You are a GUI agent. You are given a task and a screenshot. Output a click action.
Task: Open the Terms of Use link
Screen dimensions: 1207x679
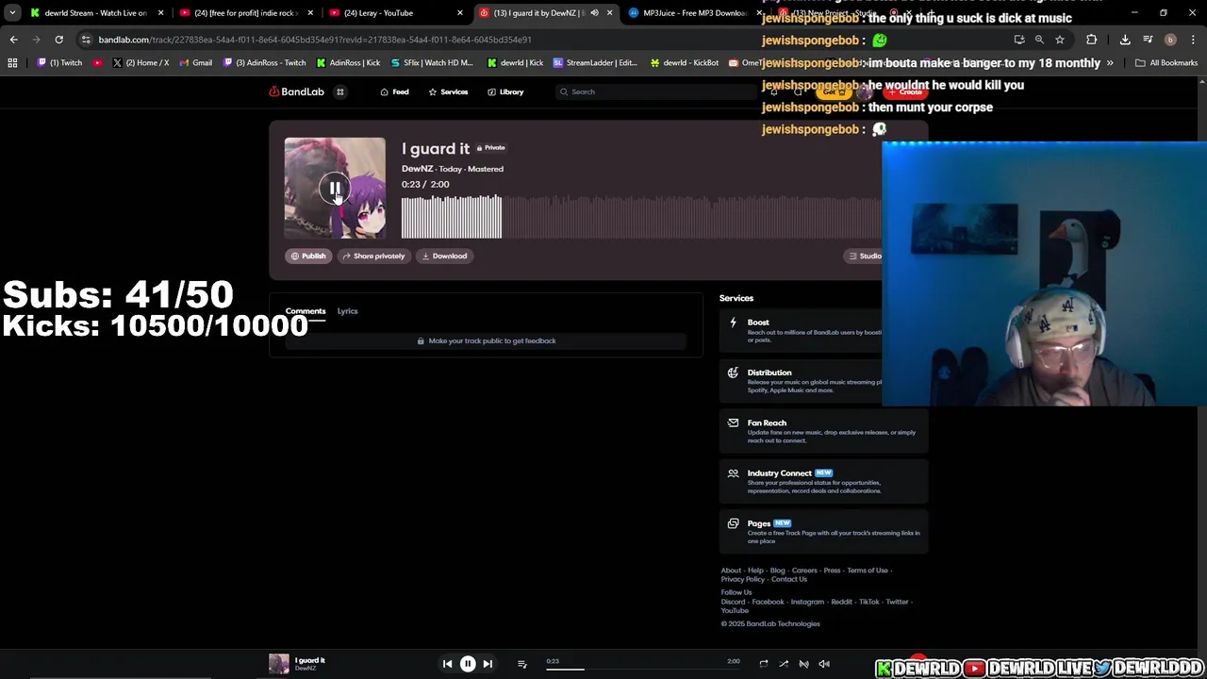click(868, 571)
